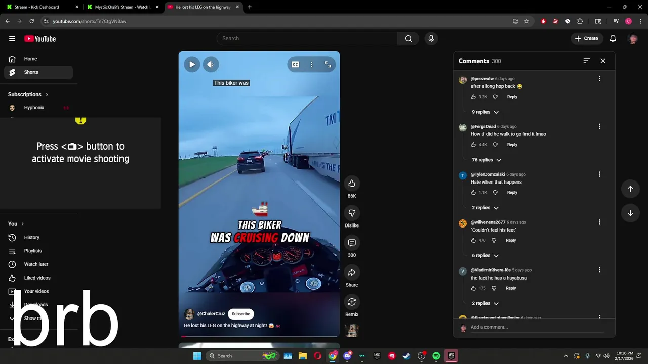Enter fullscreen for the Short

point(328,64)
